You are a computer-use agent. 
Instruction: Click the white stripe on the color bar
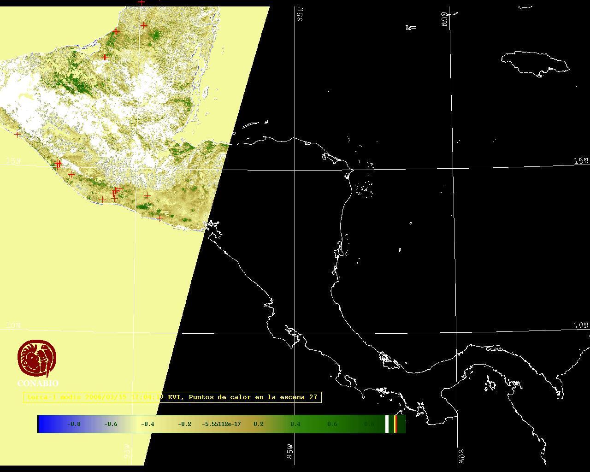coord(387,424)
